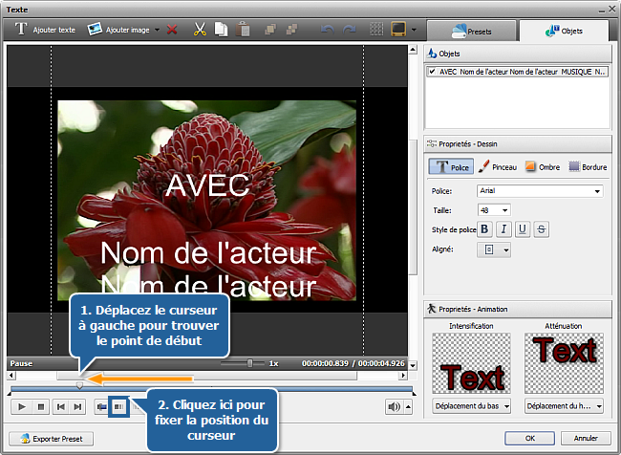Viewport: 621px width, 455px height.
Task: Toggle Italic font style
Action: (x=503, y=228)
